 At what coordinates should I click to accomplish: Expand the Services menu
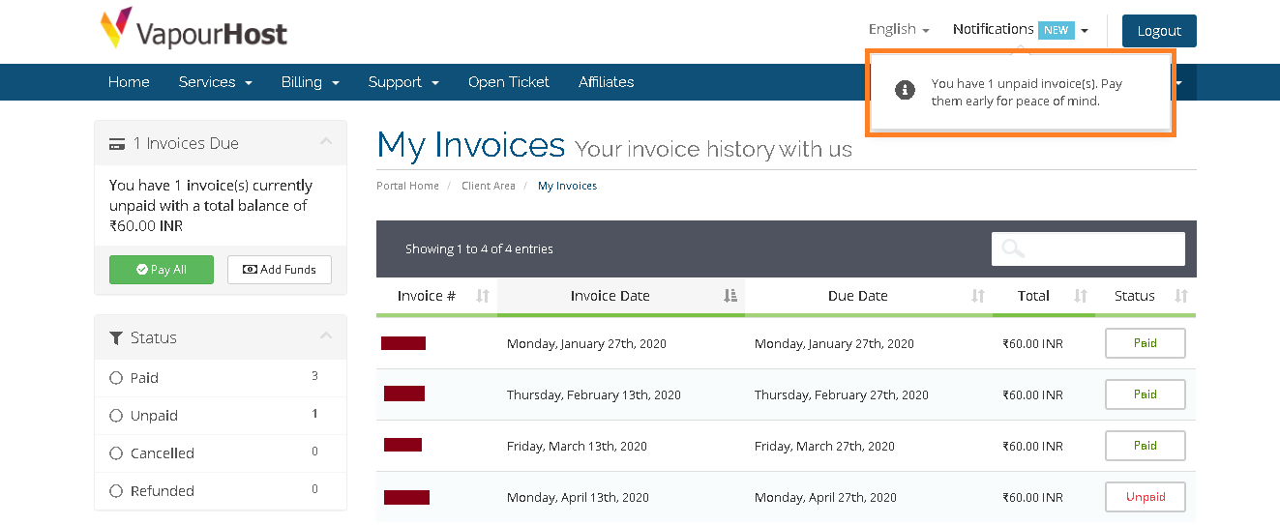[215, 82]
